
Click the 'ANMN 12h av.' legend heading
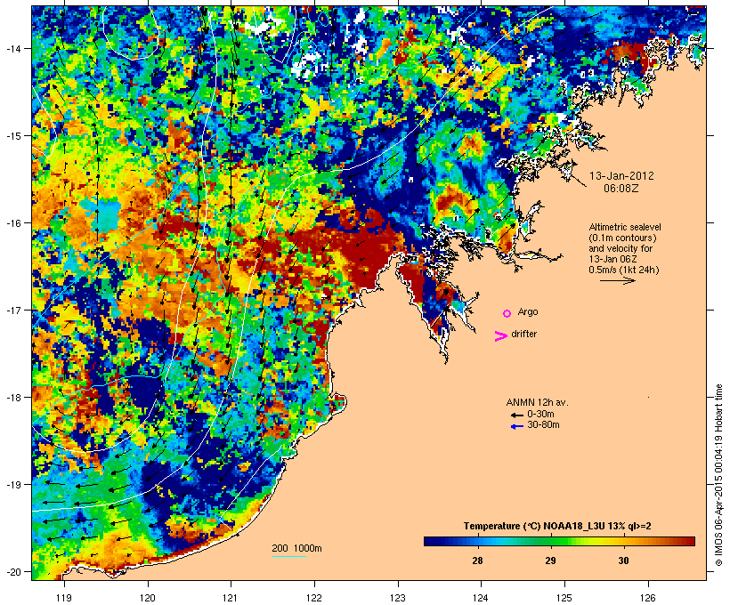(537, 402)
